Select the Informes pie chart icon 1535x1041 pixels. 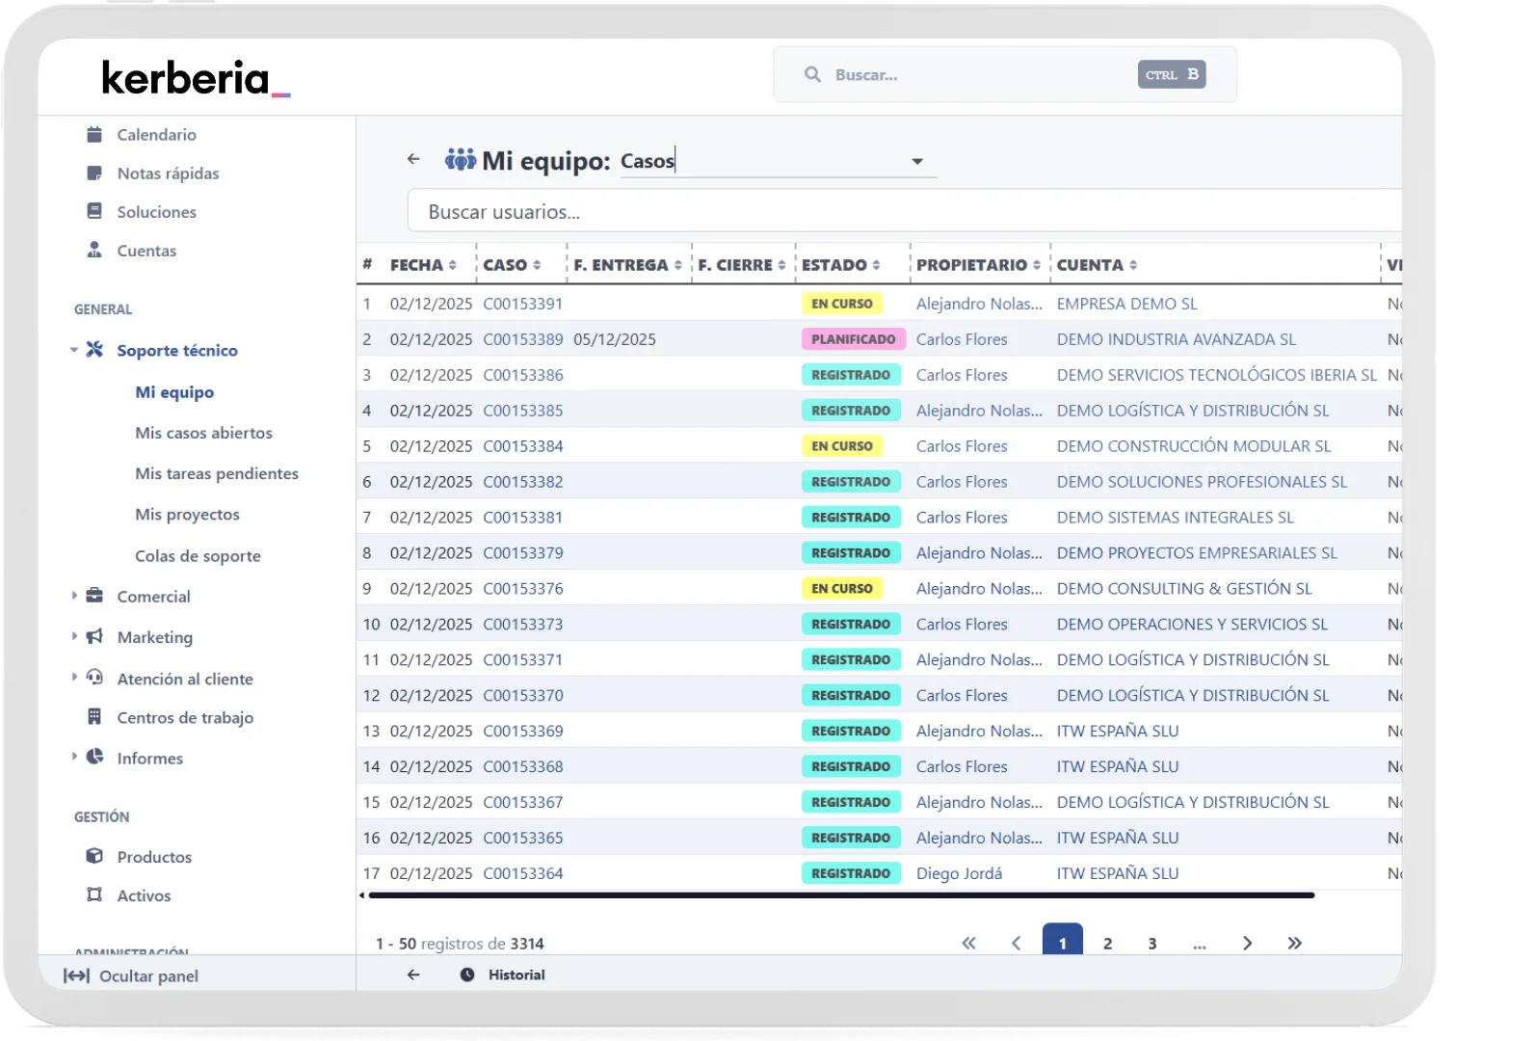(x=94, y=758)
